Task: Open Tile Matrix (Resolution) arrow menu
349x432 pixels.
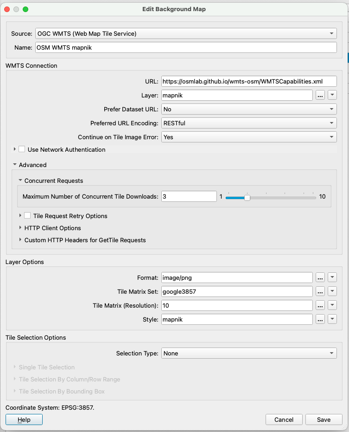Action: 332,305
